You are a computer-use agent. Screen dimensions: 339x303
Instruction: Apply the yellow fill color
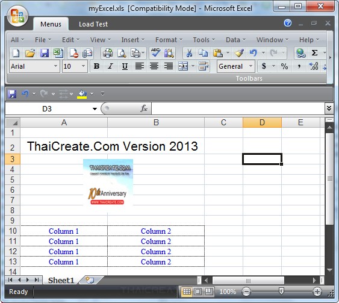tap(82, 94)
